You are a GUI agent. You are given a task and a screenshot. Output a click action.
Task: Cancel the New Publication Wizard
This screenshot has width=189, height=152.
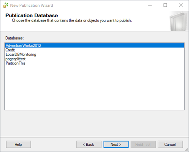170,144
